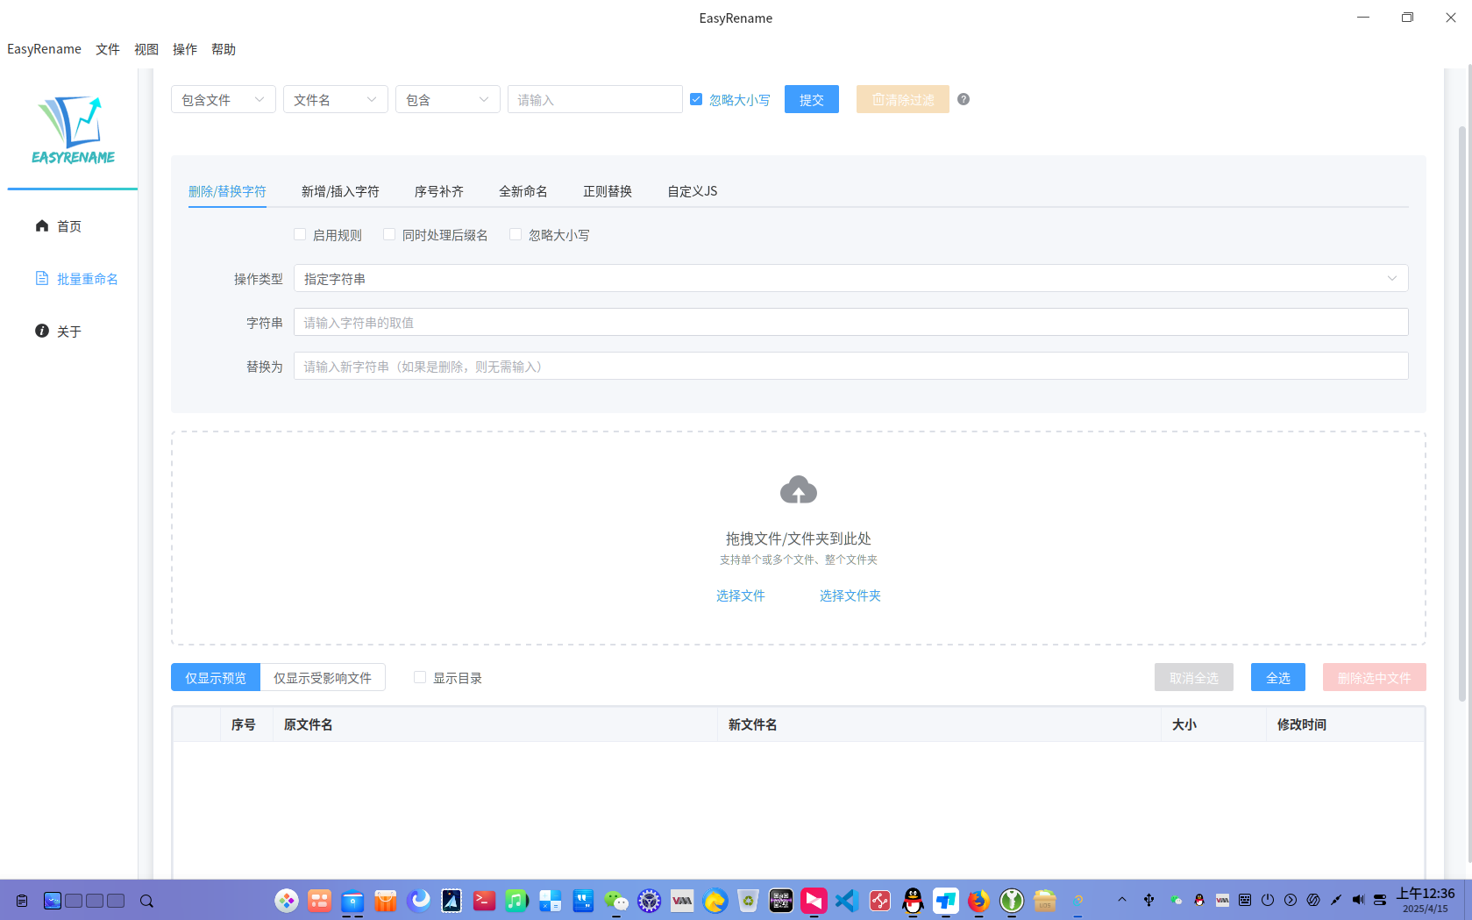Open the system settings gear in taskbar
The image size is (1472, 920).
pos(649,901)
